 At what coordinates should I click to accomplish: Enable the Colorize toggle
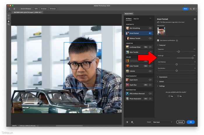point(150,71)
